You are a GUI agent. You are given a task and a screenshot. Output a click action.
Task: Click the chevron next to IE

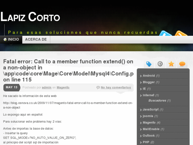tap(141, 89)
